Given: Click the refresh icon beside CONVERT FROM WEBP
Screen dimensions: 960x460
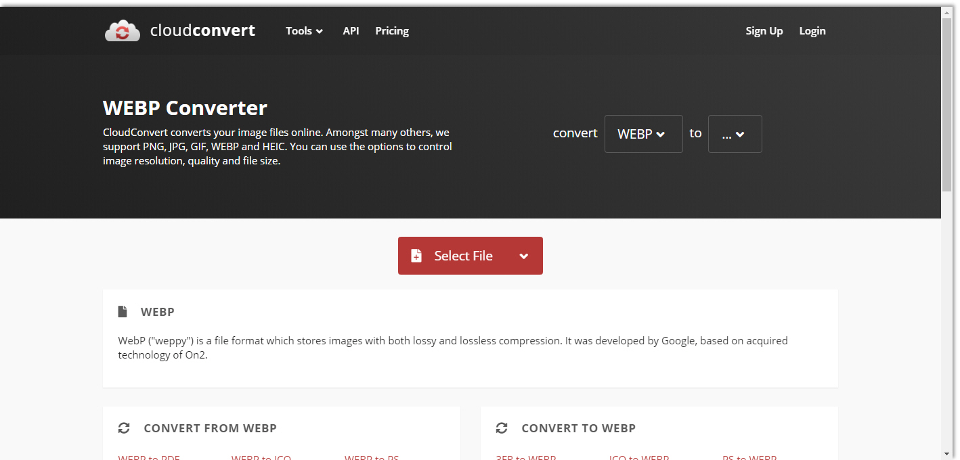Looking at the screenshot, I should point(124,428).
